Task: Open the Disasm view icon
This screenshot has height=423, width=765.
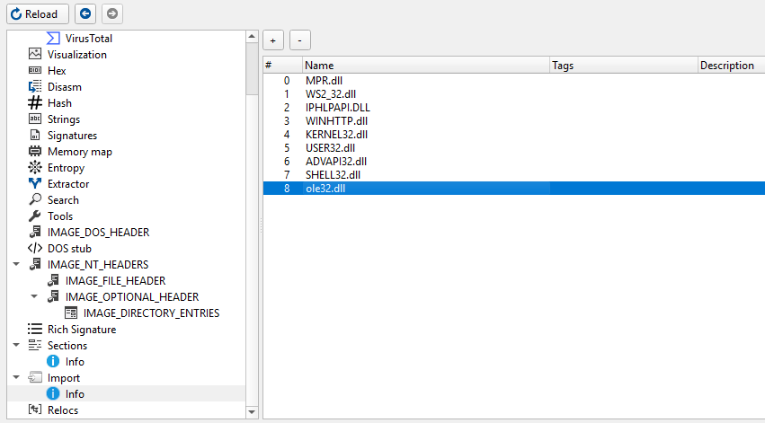Action: point(35,87)
